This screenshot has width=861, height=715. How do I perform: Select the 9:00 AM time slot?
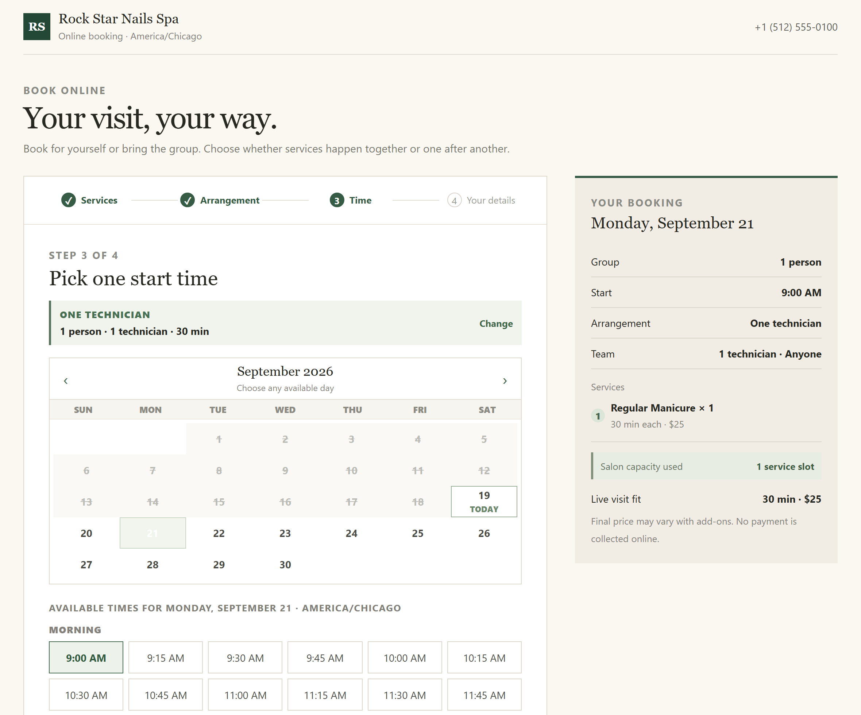click(86, 658)
